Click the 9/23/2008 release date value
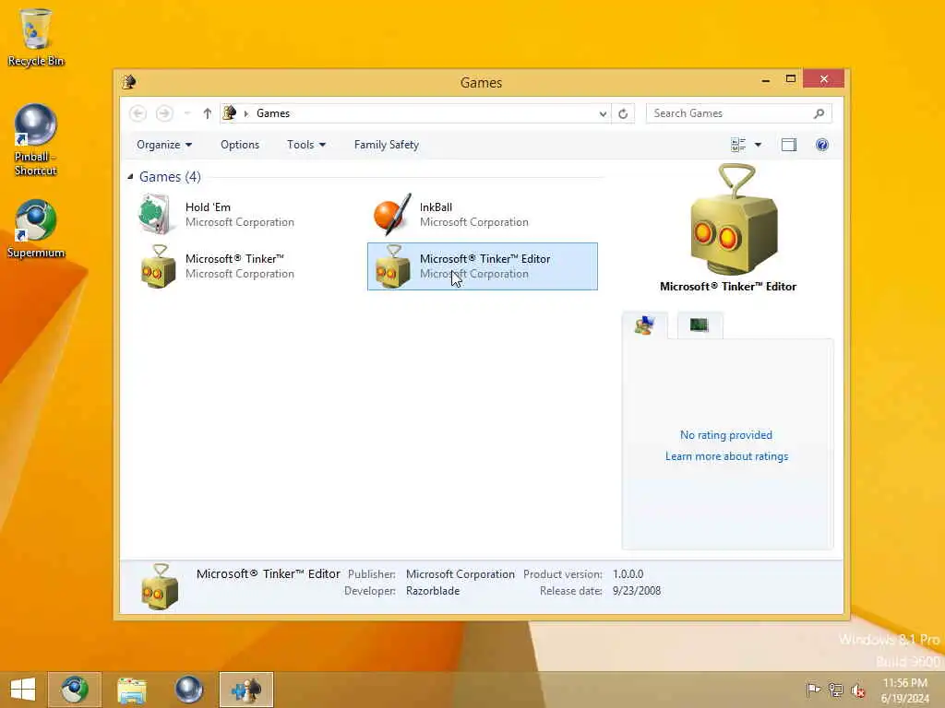Image resolution: width=945 pixels, height=708 pixels. coord(637,591)
